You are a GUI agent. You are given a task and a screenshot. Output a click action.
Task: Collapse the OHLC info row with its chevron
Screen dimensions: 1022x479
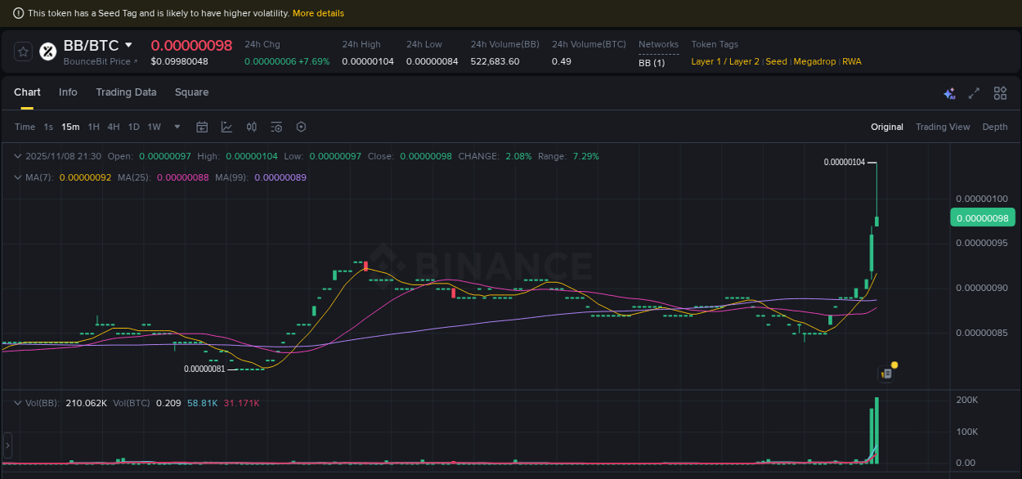coord(16,155)
